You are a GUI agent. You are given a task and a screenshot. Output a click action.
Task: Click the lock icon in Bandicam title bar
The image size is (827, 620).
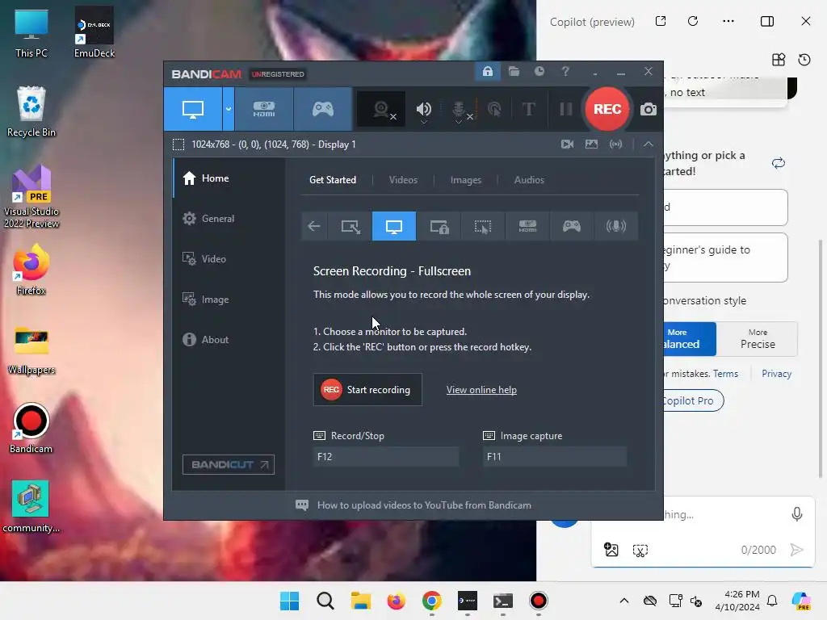click(x=487, y=71)
